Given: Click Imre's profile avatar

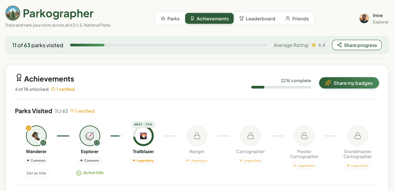Looking at the screenshot, I should [x=364, y=18].
